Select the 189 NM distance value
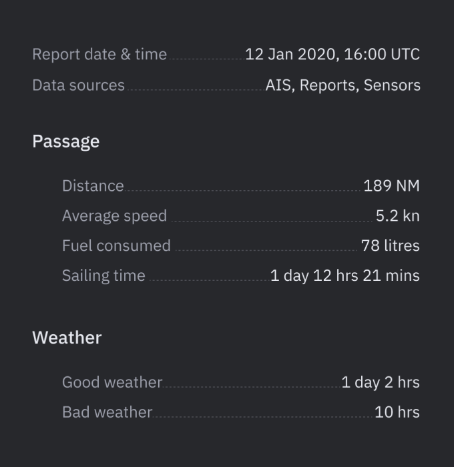 point(392,186)
